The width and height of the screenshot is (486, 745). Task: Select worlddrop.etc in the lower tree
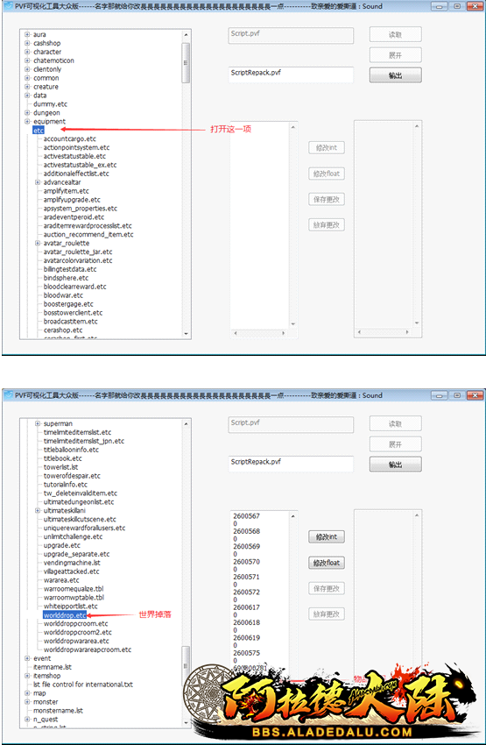click(65, 614)
